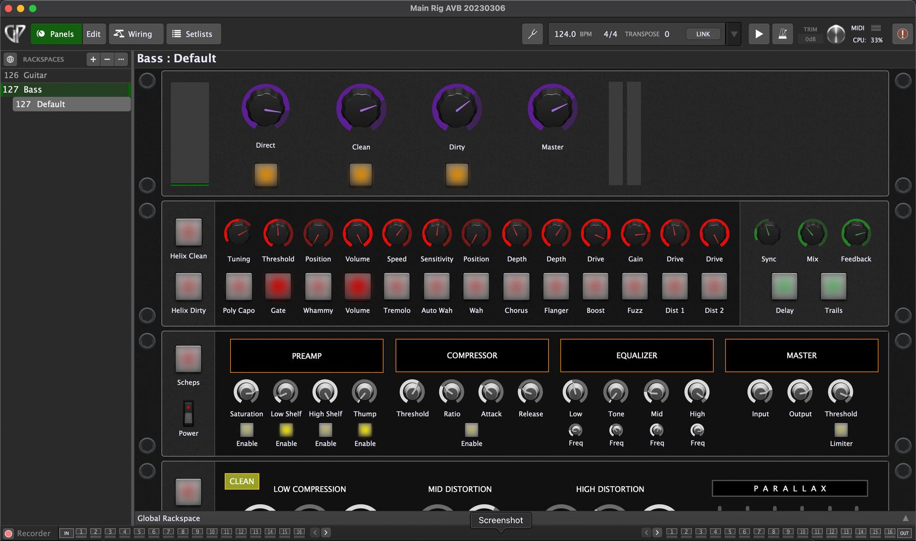Remove rackspace with the minus icon
This screenshot has width=916, height=541.
coord(107,59)
